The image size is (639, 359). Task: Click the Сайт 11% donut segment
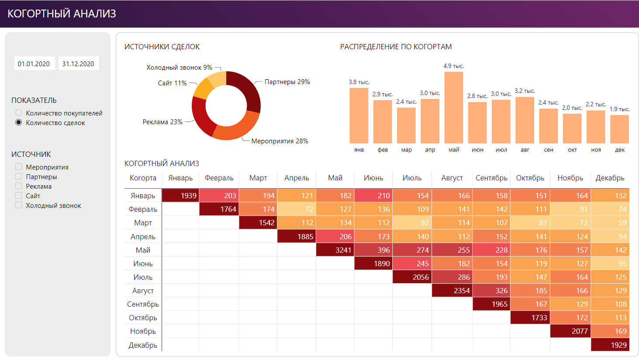(204, 88)
